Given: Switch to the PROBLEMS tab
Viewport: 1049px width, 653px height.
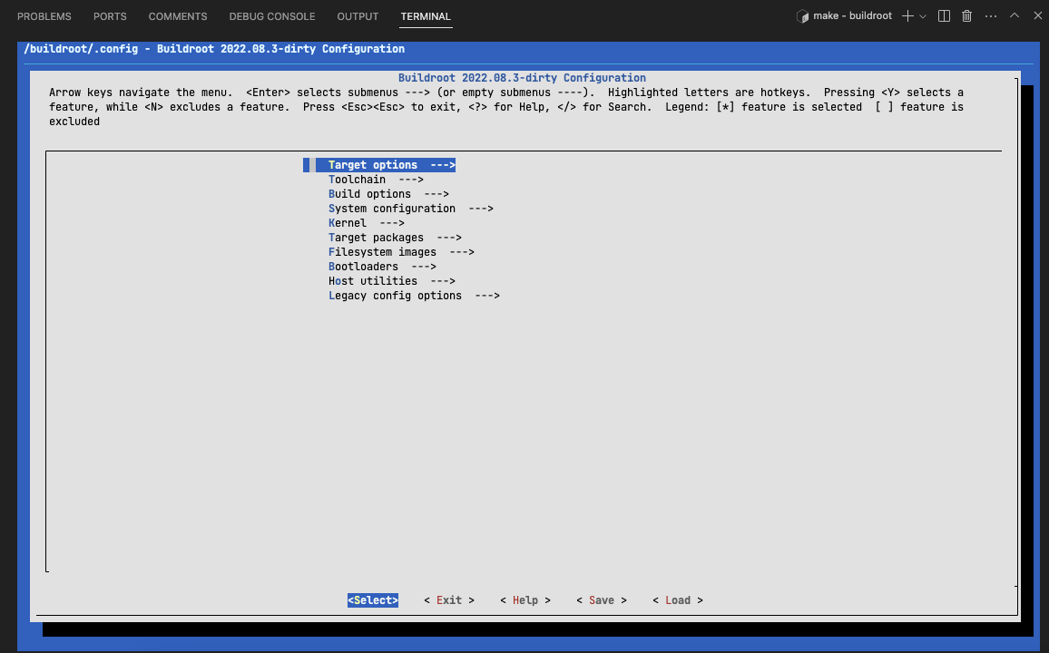Looking at the screenshot, I should click(x=44, y=16).
